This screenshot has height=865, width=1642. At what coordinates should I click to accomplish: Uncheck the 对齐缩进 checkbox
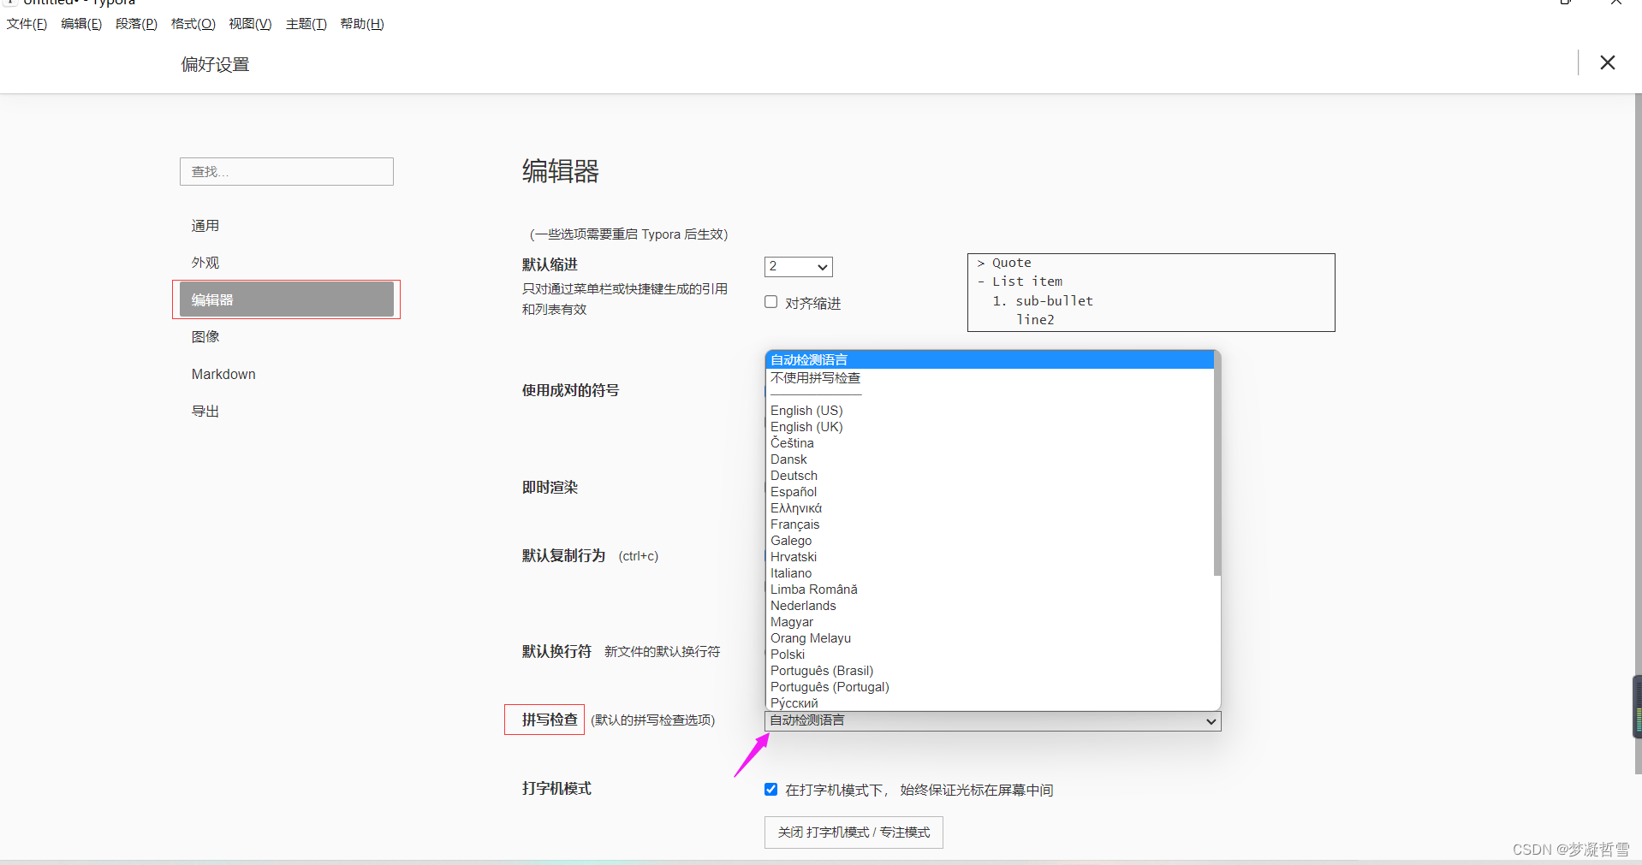click(770, 302)
